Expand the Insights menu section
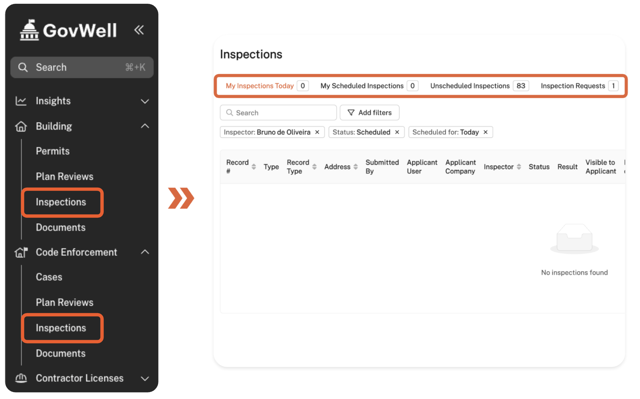This screenshot has height=399, width=640. [145, 101]
